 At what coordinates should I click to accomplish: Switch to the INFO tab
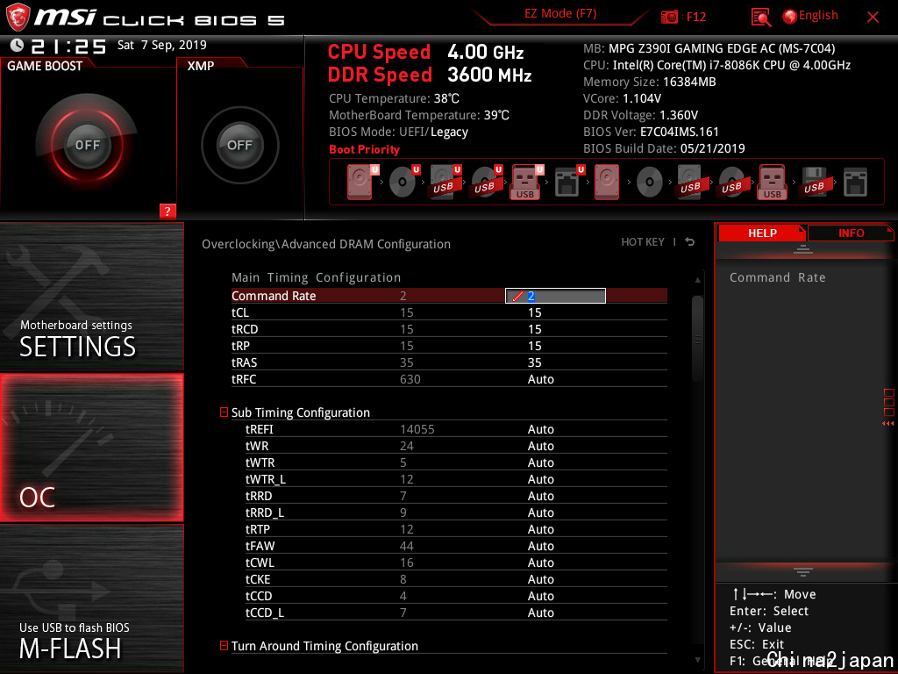point(851,233)
